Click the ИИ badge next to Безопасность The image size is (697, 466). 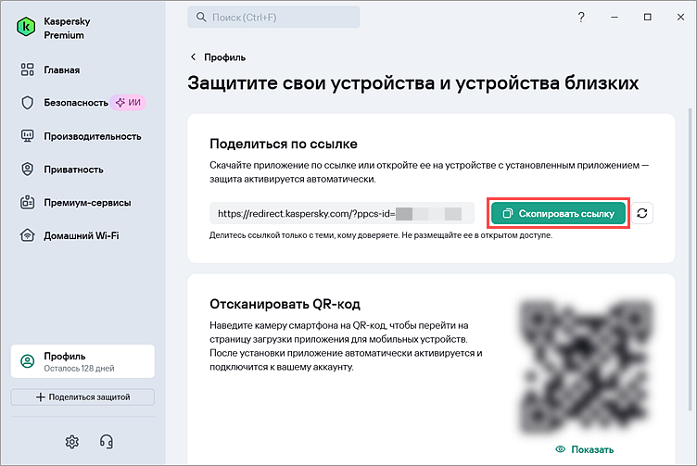129,103
